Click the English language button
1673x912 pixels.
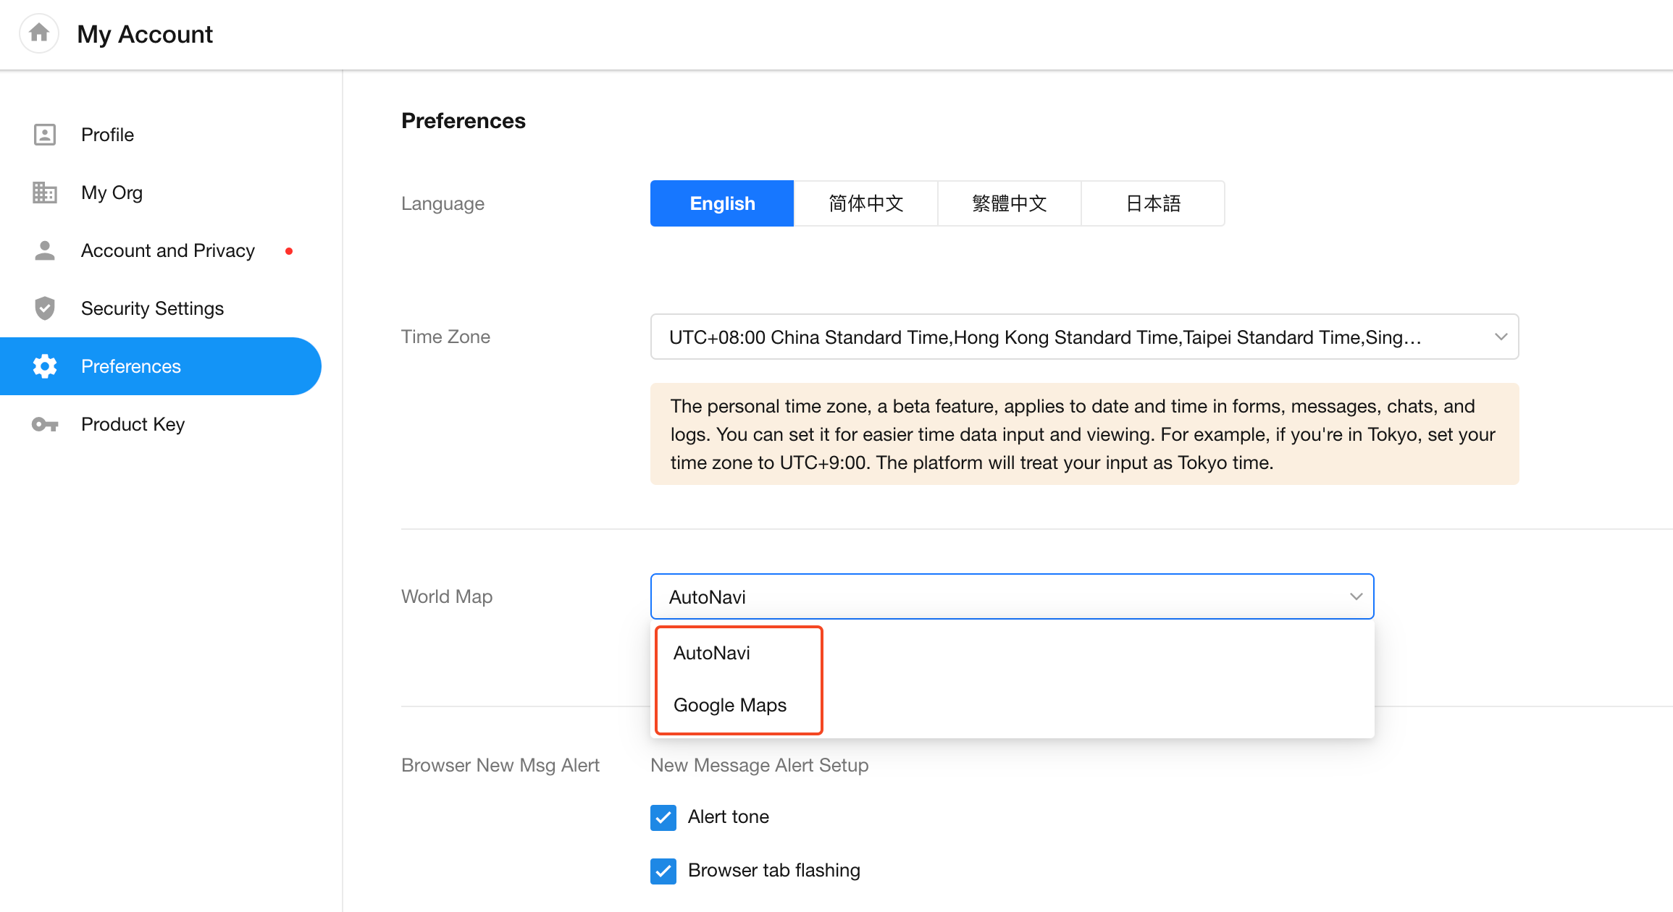[722, 203]
